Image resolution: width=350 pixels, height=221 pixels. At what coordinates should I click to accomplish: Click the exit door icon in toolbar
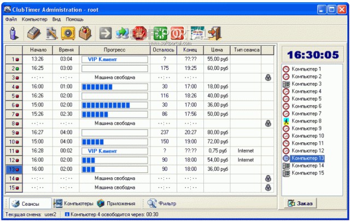(214, 33)
